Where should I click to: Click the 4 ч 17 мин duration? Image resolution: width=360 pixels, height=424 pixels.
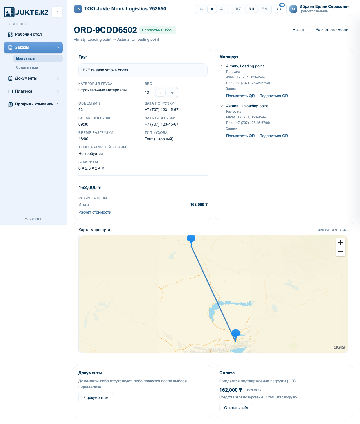coord(340,230)
